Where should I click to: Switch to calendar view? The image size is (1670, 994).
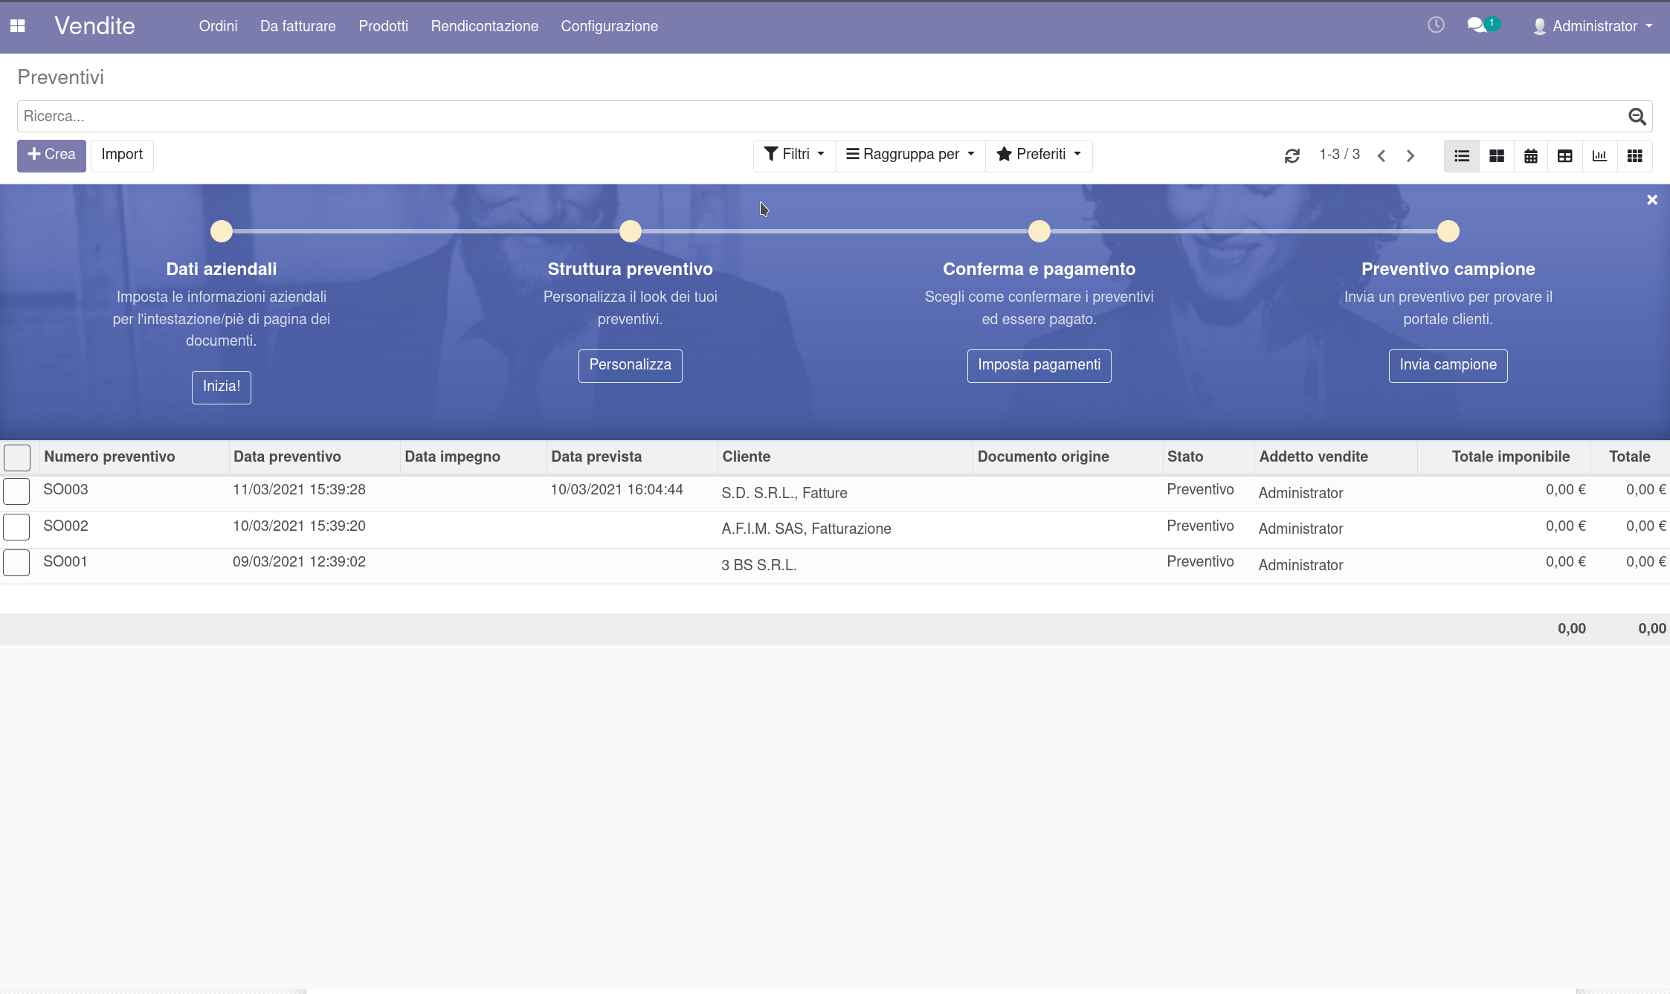[1531, 155]
